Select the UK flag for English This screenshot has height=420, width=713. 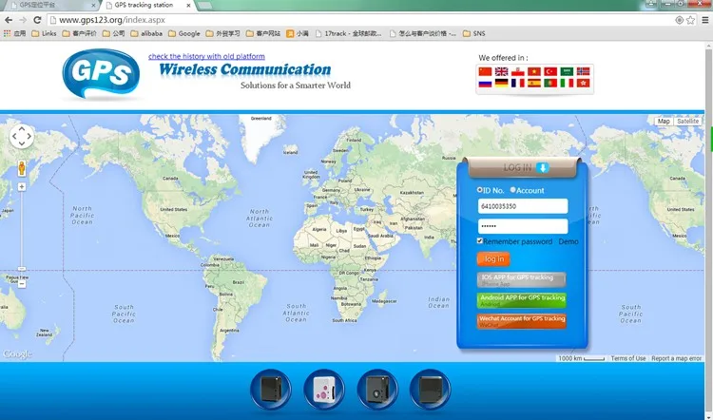coord(502,71)
